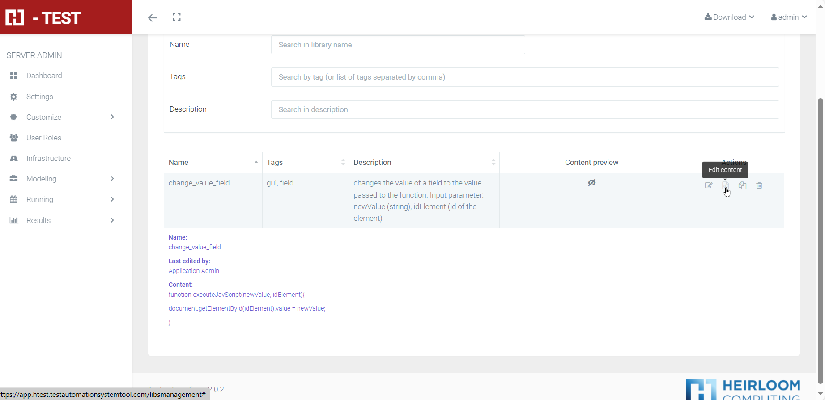The image size is (825, 400).
Task: Delete change_value_field using the trash icon
Action: coord(759,185)
